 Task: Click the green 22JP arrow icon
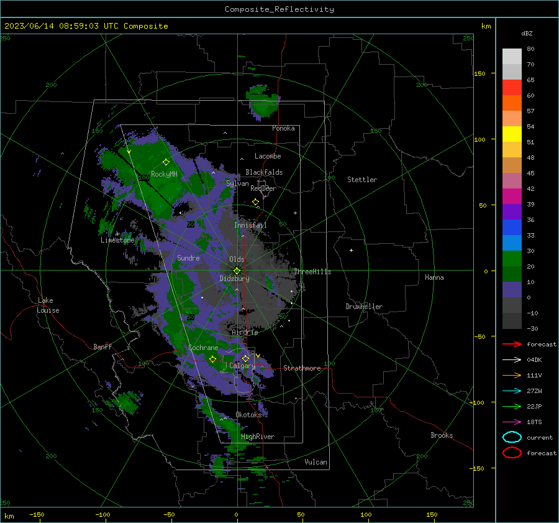click(512, 406)
